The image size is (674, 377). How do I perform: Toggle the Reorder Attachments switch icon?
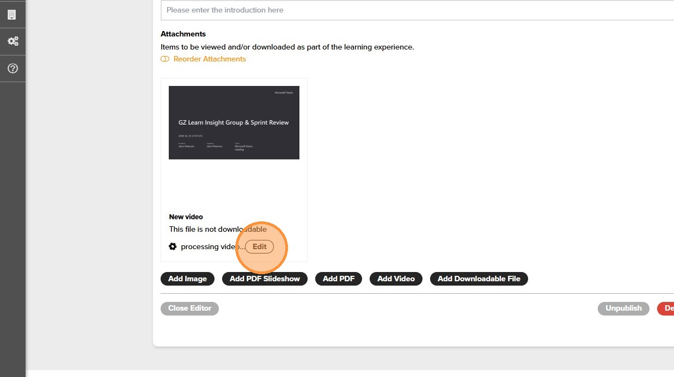click(x=165, y=59)
